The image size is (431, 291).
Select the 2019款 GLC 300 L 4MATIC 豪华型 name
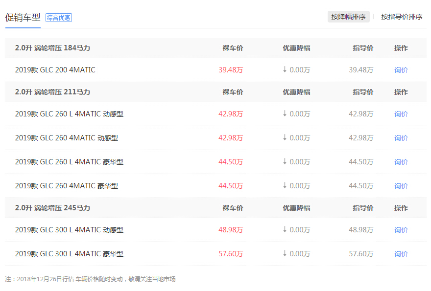tap(69, 254)
